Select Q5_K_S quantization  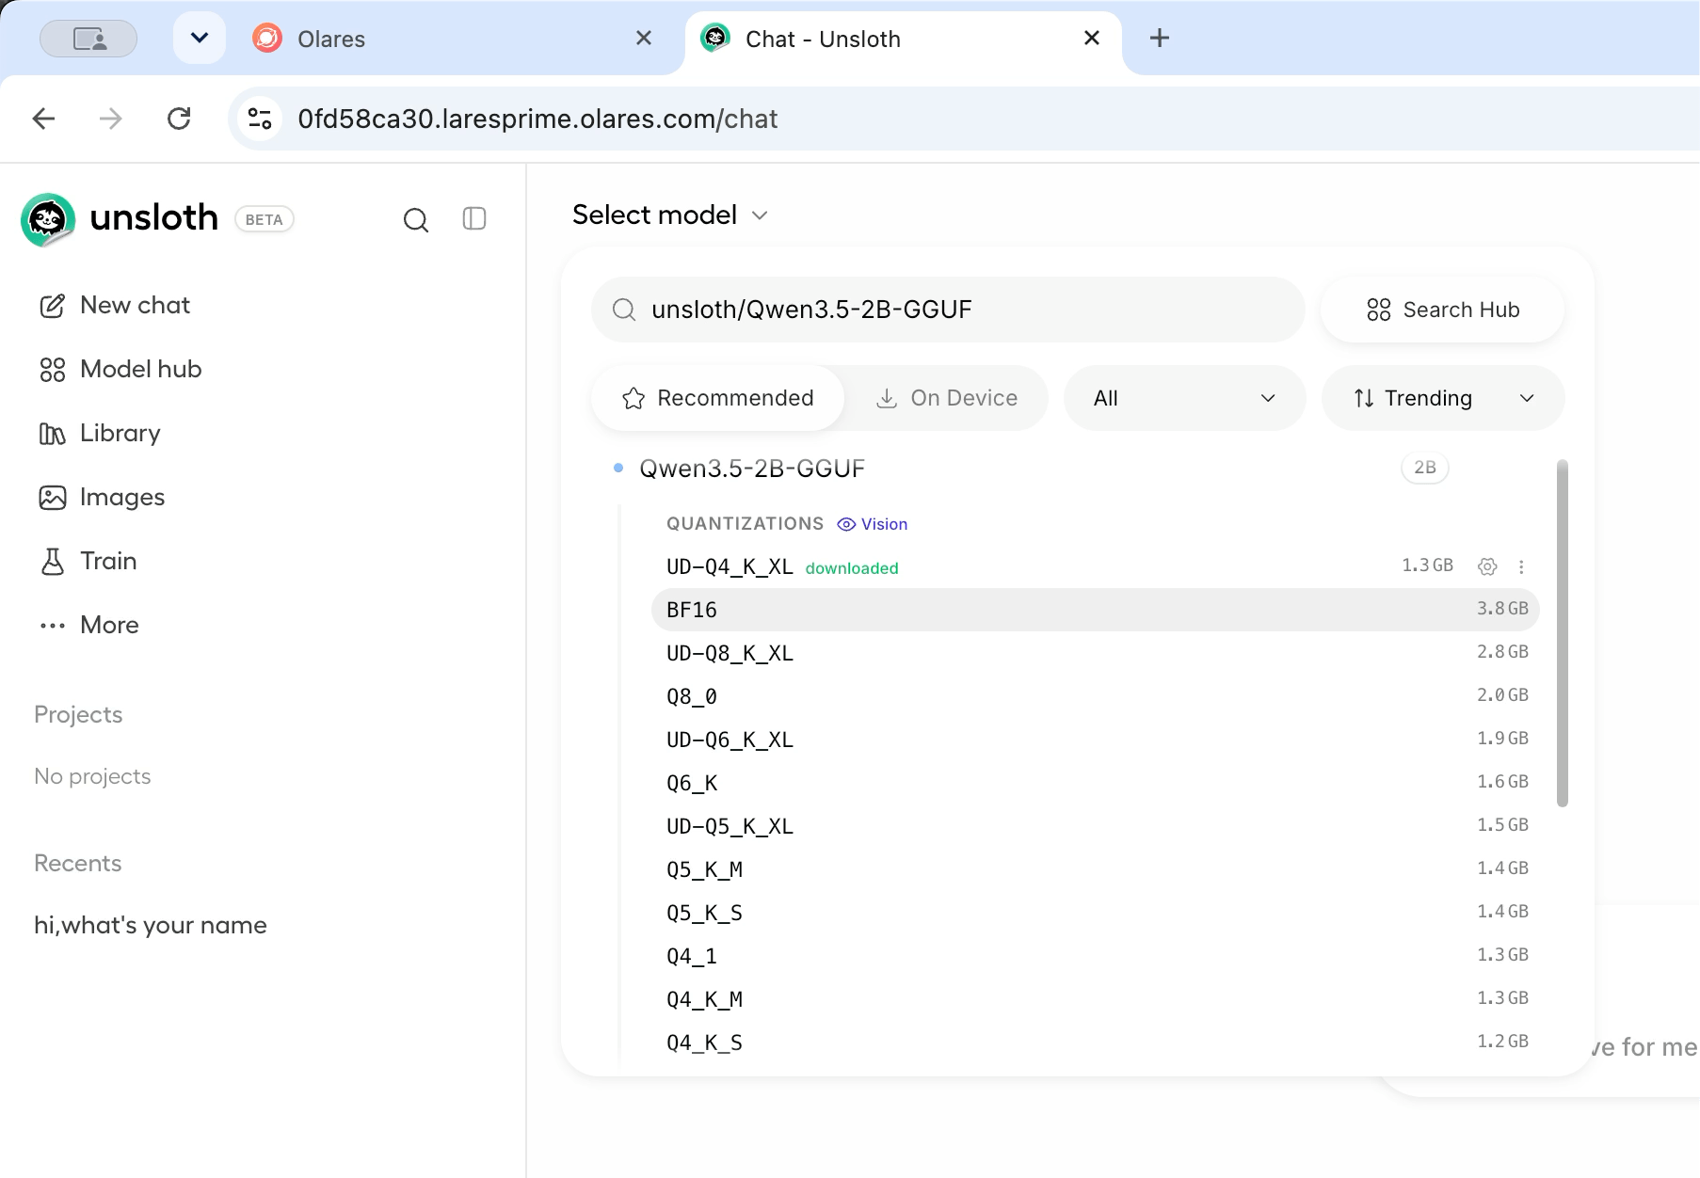[x=1096, y=913]
